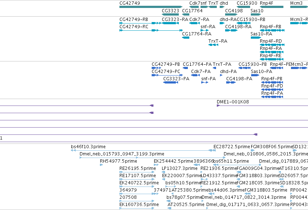Click the TrxT-RA transcript
308x210 pixels.
[213, 45]
